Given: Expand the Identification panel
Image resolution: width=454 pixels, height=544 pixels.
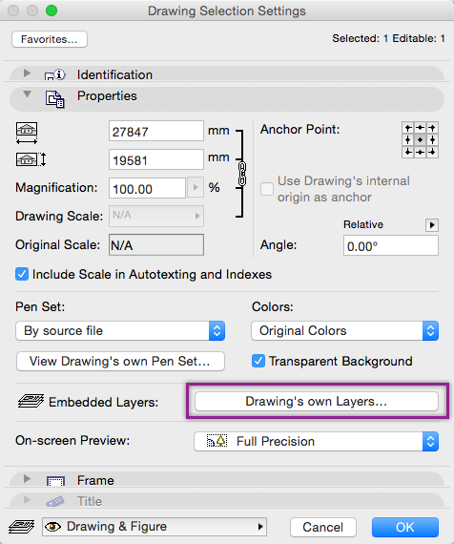Looking at the screenshot, I should 27,73.
